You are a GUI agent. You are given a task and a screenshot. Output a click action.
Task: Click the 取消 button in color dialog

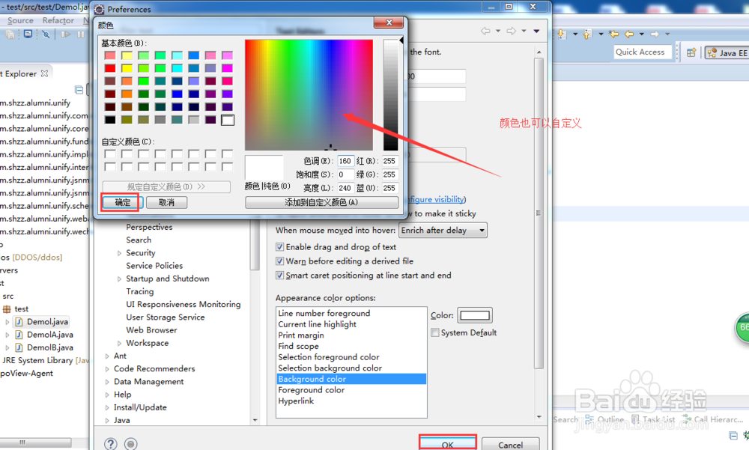[166, 203]
